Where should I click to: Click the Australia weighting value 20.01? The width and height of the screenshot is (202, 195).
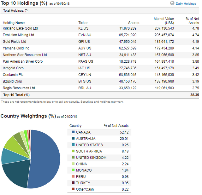tap(124, 139)
